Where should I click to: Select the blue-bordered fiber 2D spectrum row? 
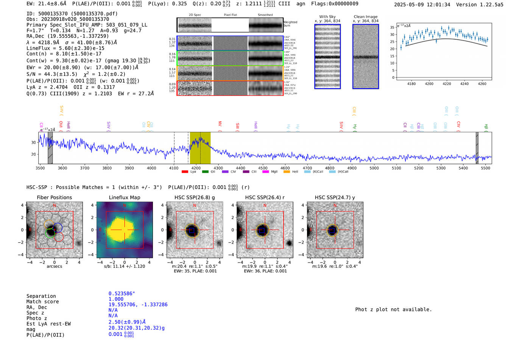[230, 43]
